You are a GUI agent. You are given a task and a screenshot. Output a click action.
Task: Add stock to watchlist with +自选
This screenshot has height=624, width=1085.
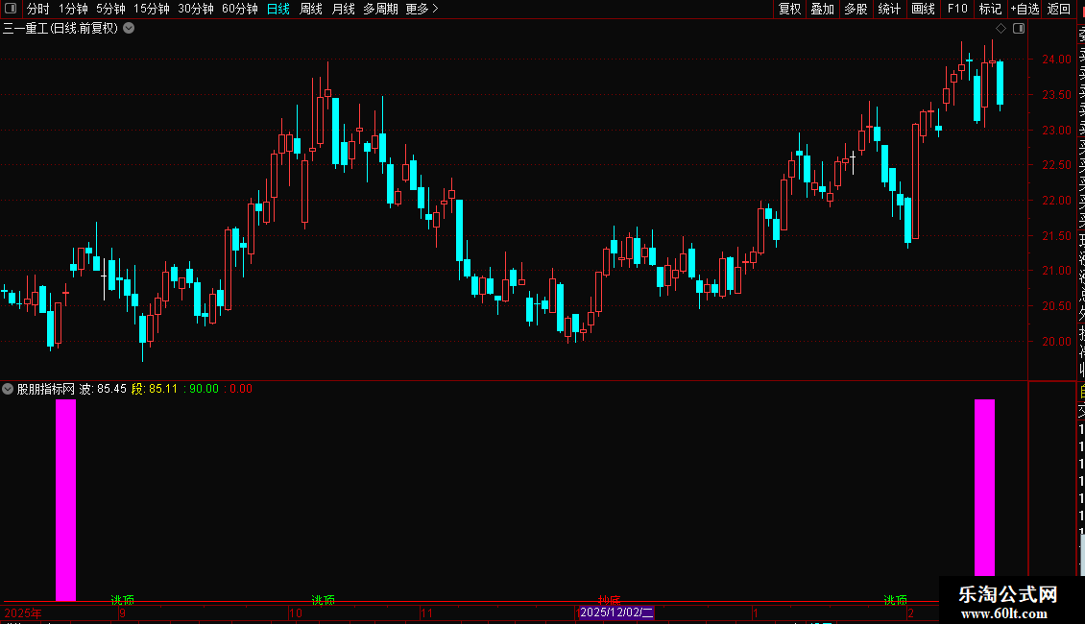(1025, 9)
